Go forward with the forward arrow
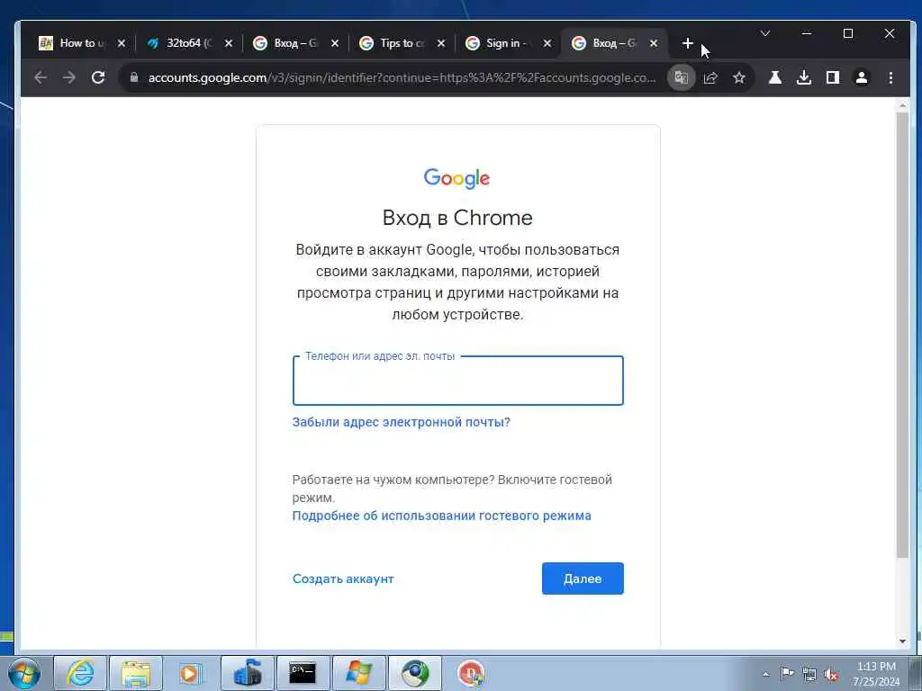The width and height of the screenshot is (922, 691). click(x=68, y=77)
